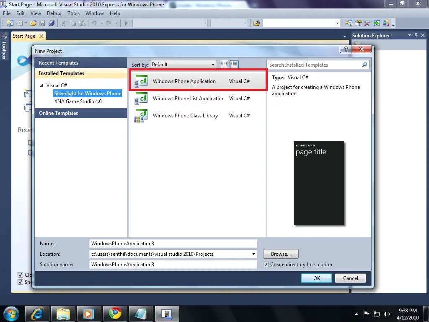Screen dimensions: 429x322
Task: Click the Extension Manager toolbar icon
Action: (386, 23)
